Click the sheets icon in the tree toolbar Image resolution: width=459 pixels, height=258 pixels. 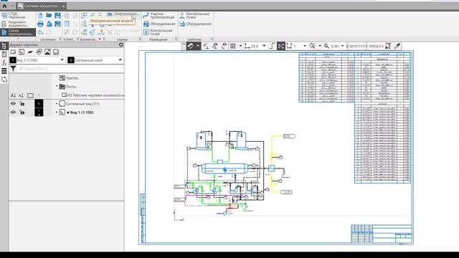pos(13,52)
